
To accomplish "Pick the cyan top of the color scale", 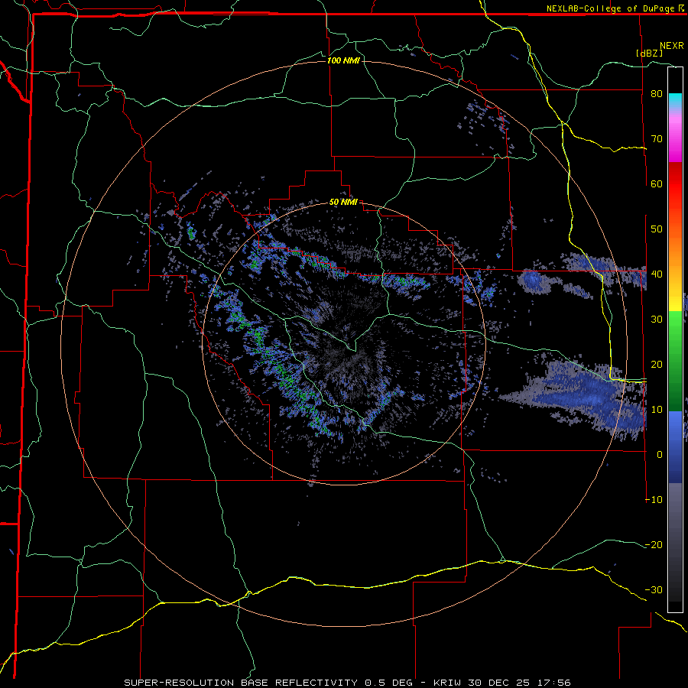I will tap(675, 99).
